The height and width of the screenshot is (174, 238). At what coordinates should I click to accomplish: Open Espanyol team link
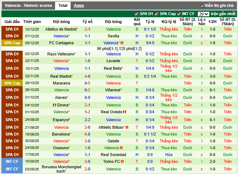[61, 120]
